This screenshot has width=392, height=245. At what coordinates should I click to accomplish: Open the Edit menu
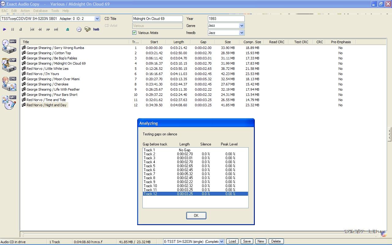(14, 11)
